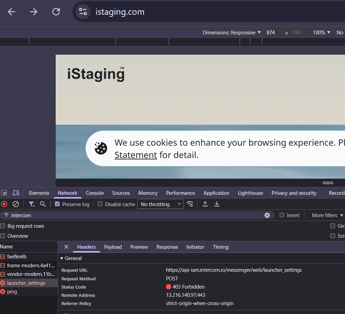Click the inspect element picker icon

click(x=4, y=193)
